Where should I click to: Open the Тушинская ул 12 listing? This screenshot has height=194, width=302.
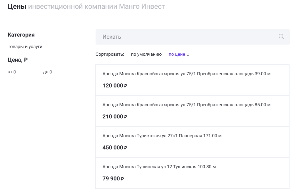[x=159, y=167]
